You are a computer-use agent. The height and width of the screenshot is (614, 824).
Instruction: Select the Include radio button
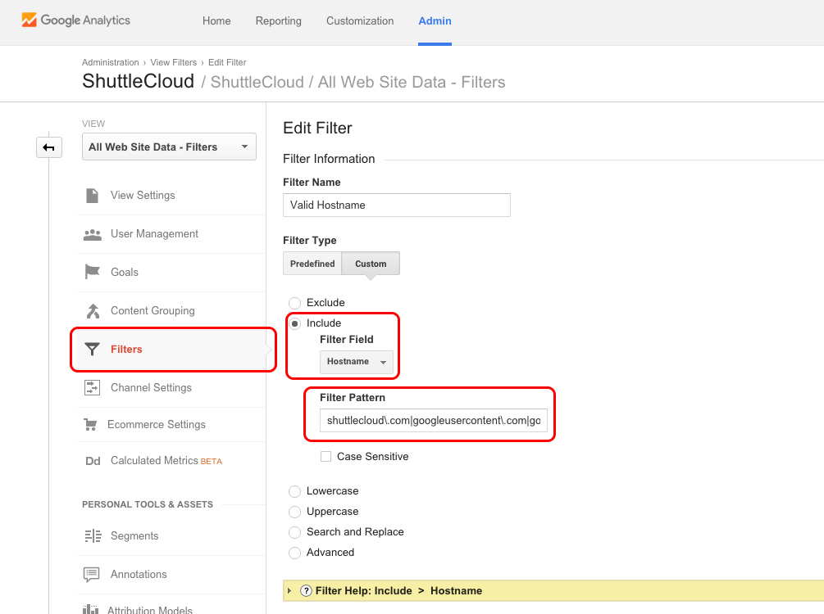[295, 323]
